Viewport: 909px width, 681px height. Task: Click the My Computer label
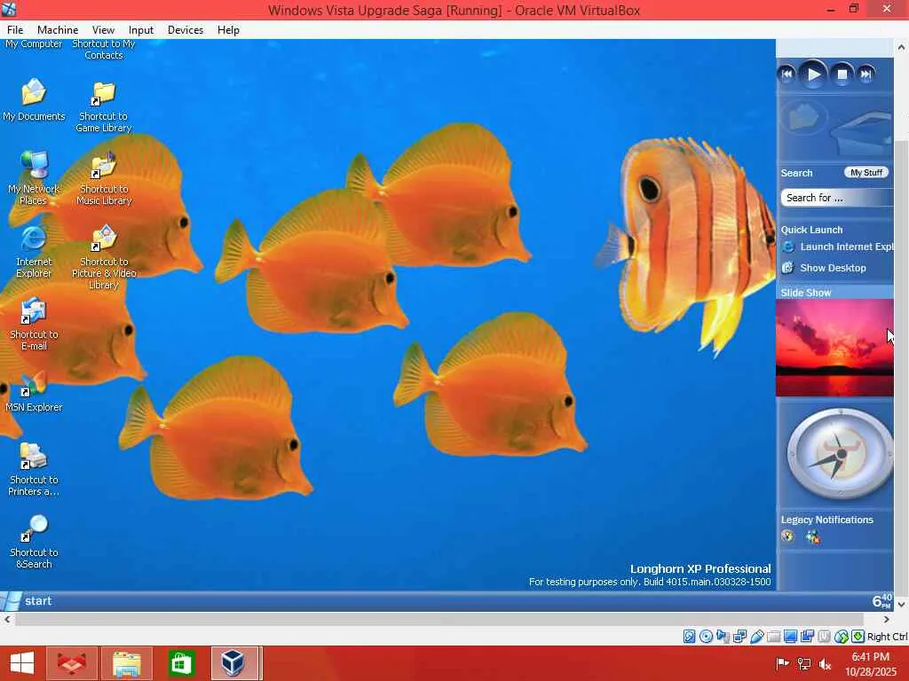tap(34, 44)
